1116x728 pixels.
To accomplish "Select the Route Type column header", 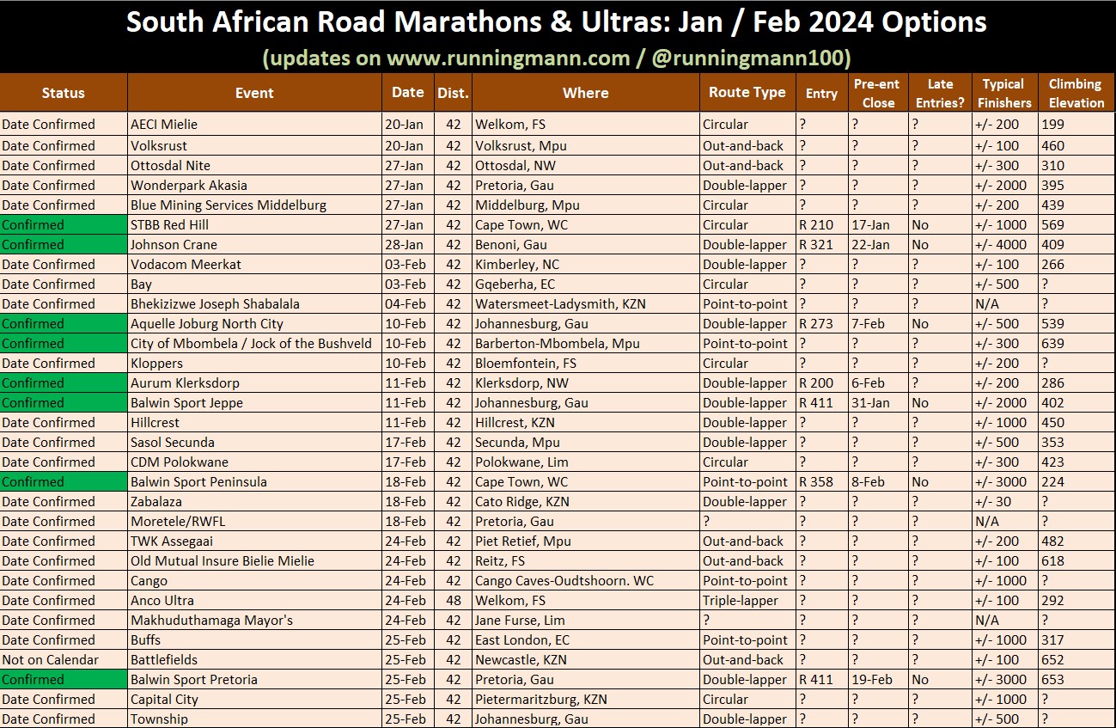I will [747, 93].
